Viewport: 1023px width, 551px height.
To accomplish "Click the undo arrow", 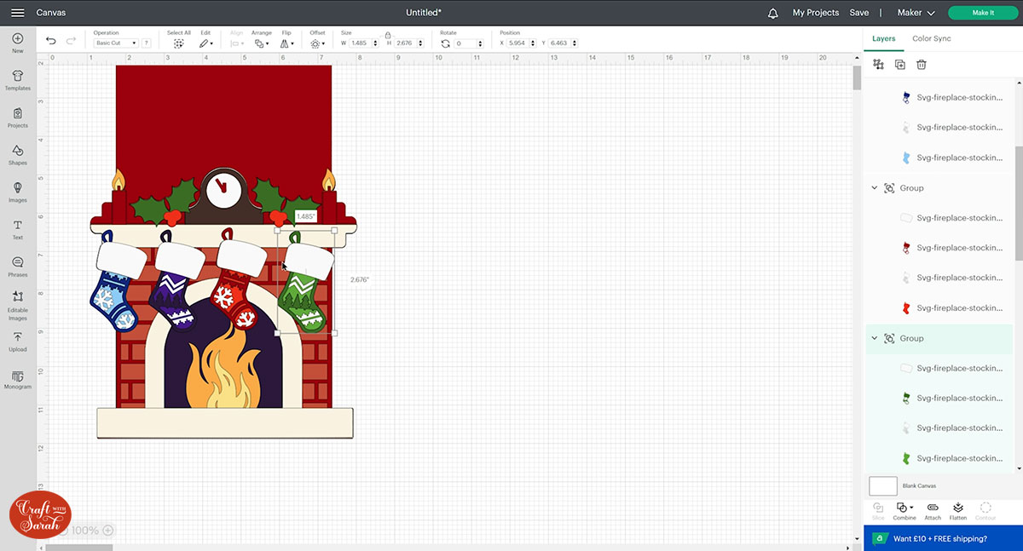I will pos(51,41).
